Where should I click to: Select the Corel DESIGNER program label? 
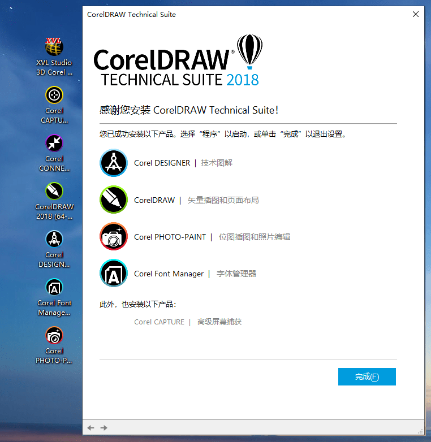tap(162, 163)
